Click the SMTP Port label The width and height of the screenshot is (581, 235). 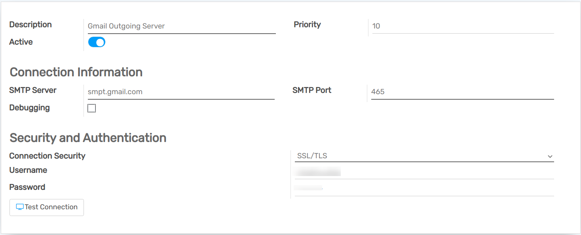[311, 90]
